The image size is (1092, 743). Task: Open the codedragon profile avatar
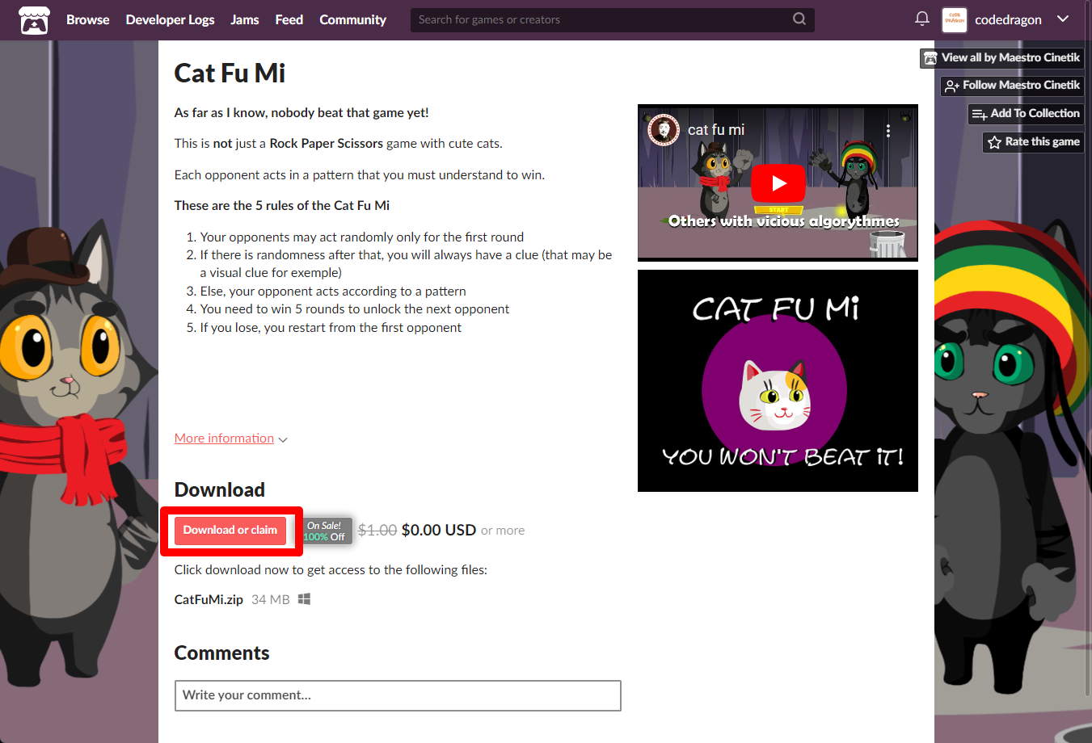click(x=955, y=19)
